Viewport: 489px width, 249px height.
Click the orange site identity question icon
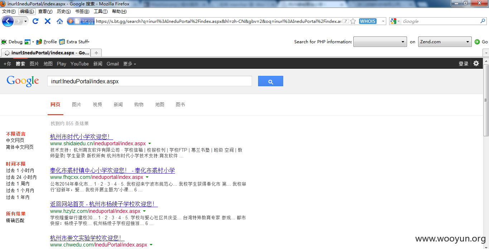[x=71, y=21]
